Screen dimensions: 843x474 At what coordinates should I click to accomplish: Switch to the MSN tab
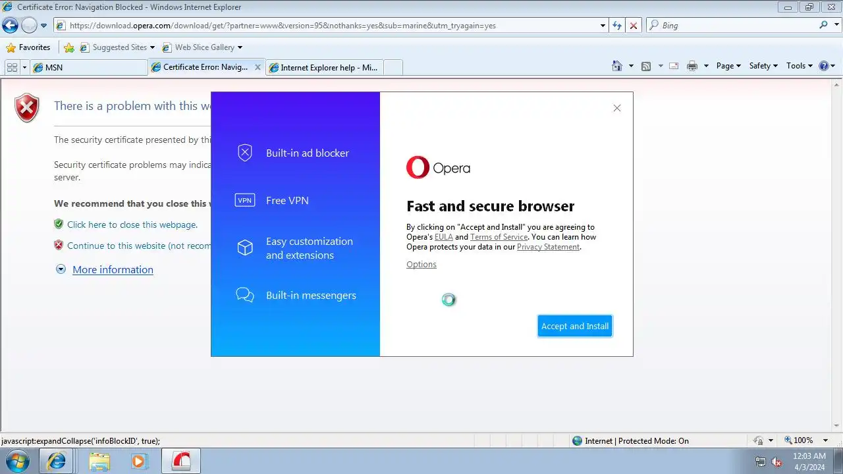click(89, 67)
